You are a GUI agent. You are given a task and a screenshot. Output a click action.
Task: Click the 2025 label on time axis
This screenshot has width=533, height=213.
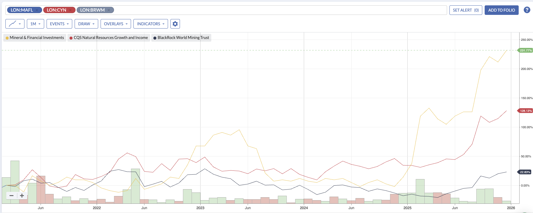click(407, 208)
